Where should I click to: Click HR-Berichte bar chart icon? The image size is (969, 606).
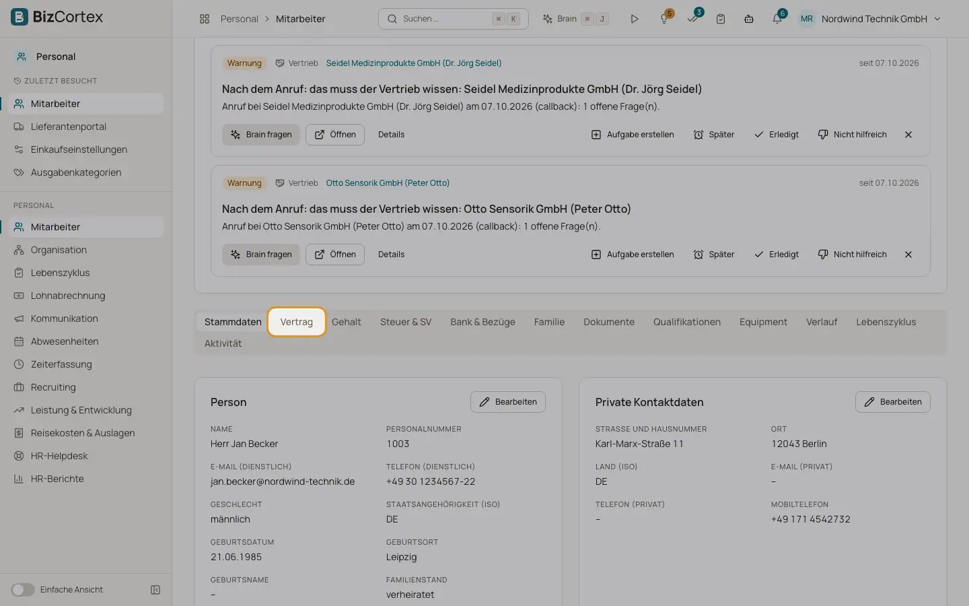pyautogui.click(x=19, y=479)
